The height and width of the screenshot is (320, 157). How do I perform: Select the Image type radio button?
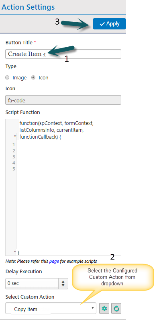coord(7,78)
